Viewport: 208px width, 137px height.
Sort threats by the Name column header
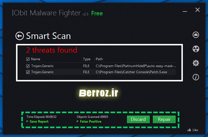36,59
